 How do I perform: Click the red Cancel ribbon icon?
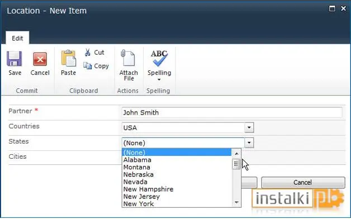[40, 59]
